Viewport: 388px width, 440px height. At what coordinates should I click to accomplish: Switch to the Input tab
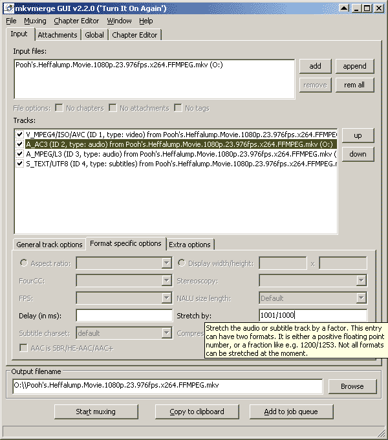19,34
